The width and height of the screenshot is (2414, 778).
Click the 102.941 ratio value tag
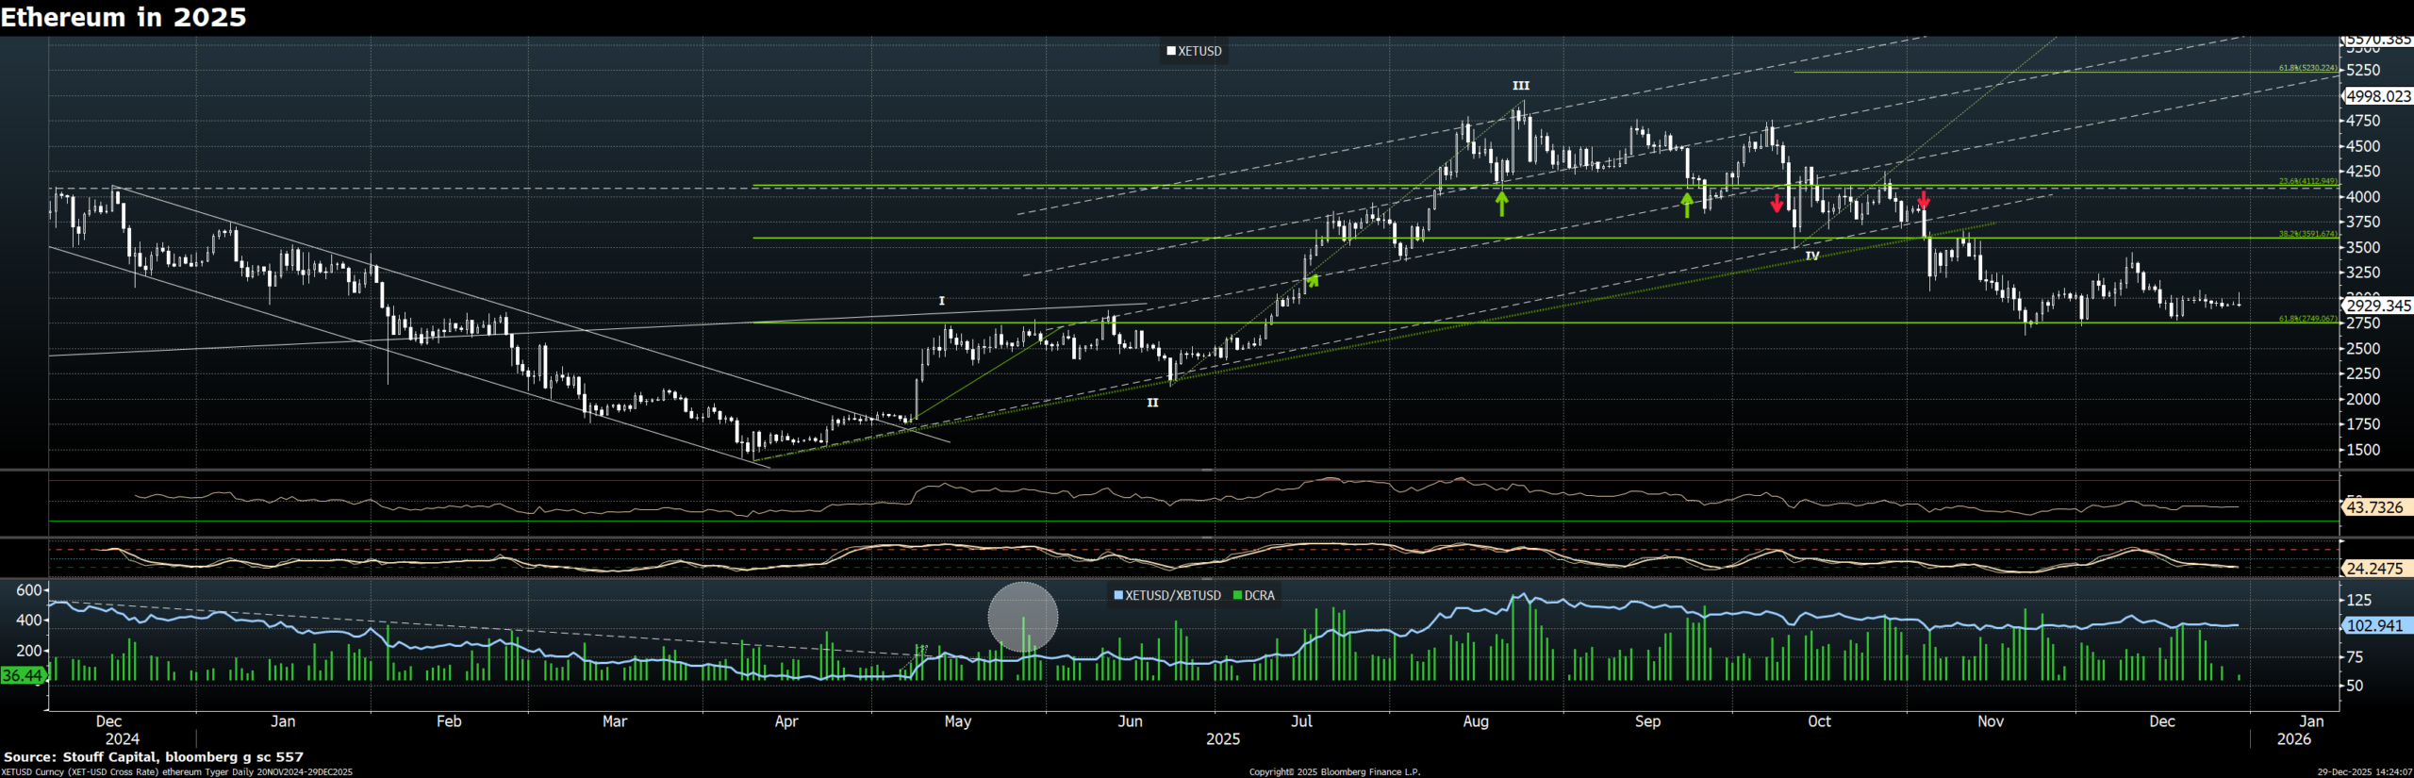[2374, 625]
